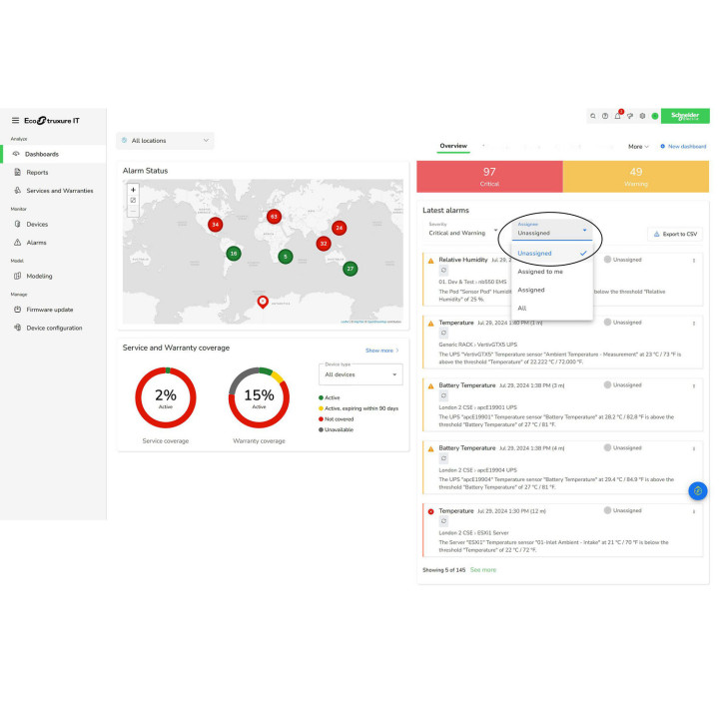The height and width of the screenshot is (719, 719).
Task: Click the Active green legend item
Action: [330, 397]
